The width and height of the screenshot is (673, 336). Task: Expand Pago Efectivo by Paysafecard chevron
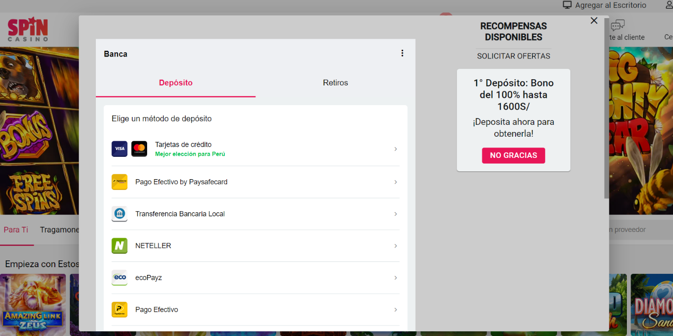point(396,182)
